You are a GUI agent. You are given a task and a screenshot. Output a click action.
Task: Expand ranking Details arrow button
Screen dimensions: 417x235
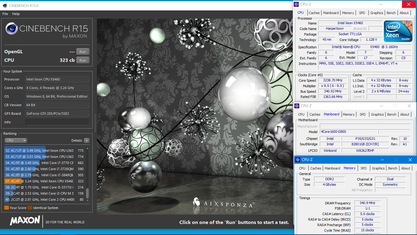(87, 140)
